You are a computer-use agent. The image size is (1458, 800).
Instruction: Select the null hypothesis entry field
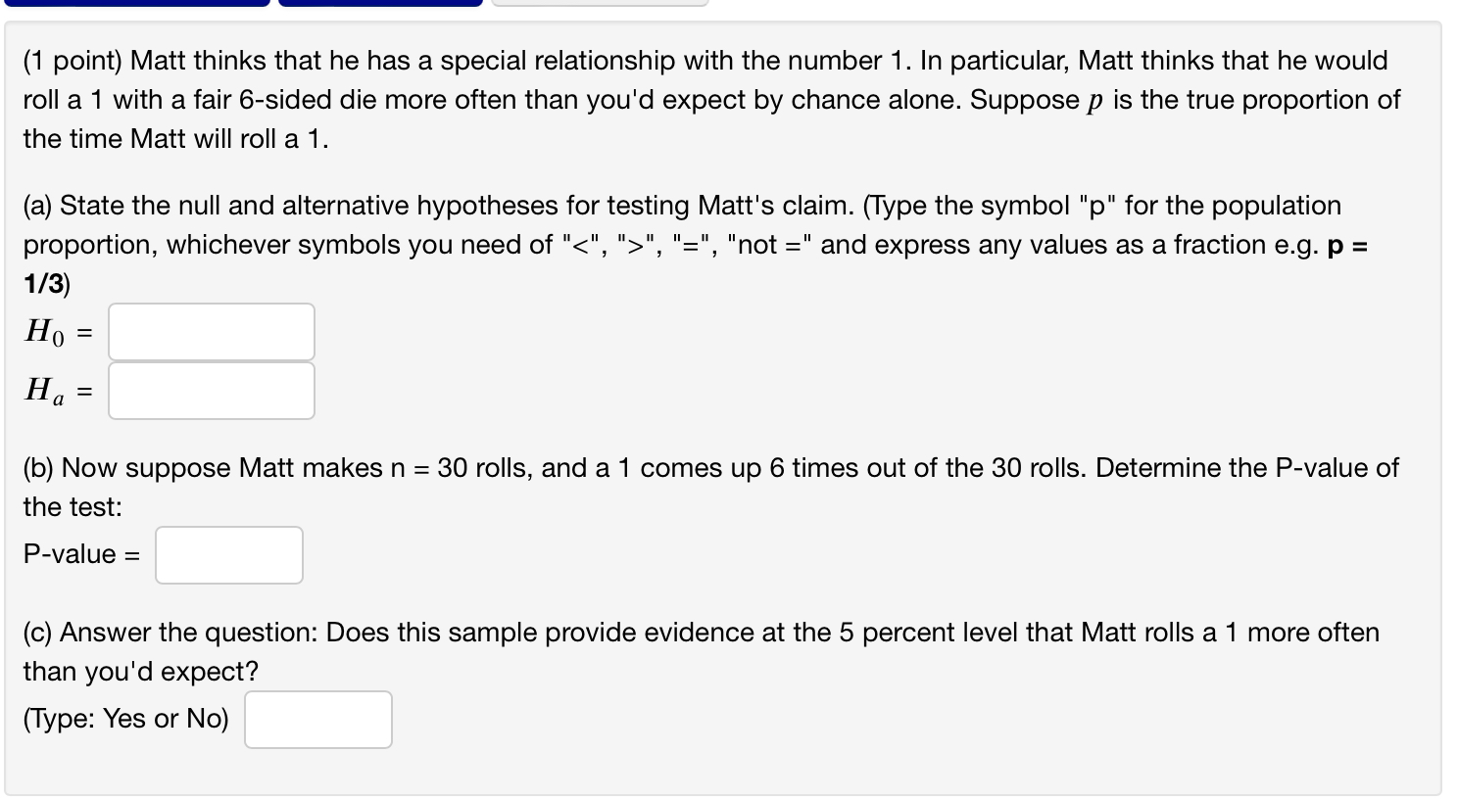210,331
